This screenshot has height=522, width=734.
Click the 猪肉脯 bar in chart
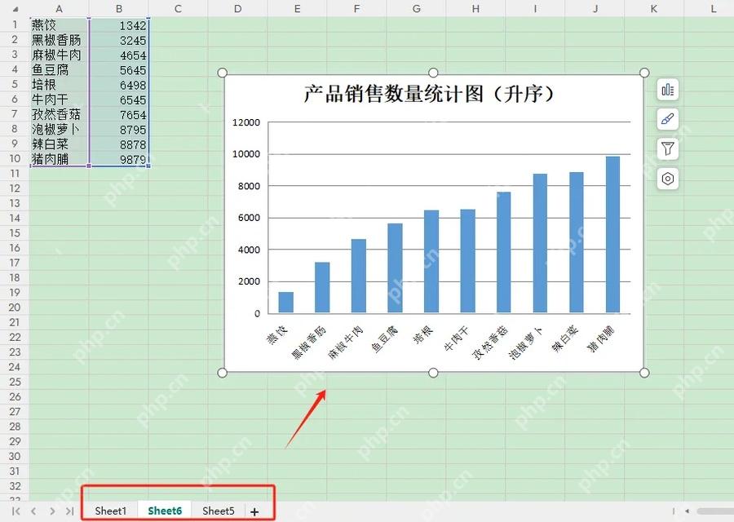(x=612, y=235)
